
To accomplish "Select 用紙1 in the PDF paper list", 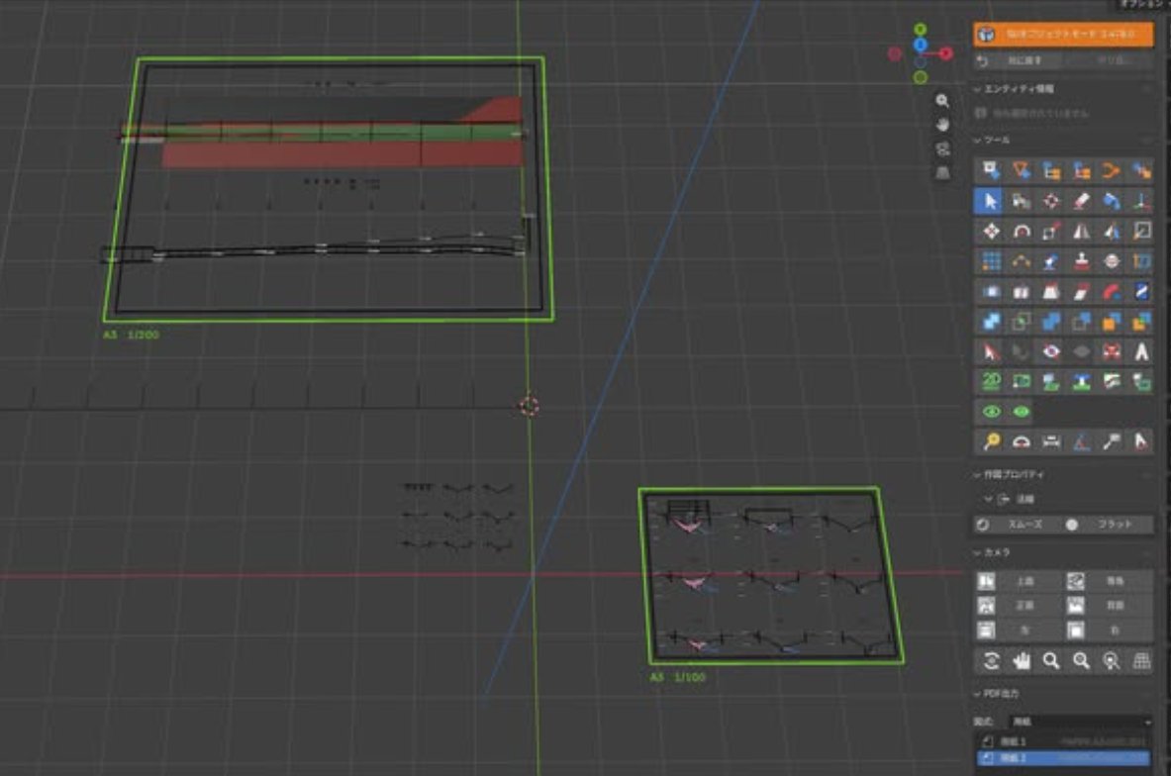I will [1063, 741].
